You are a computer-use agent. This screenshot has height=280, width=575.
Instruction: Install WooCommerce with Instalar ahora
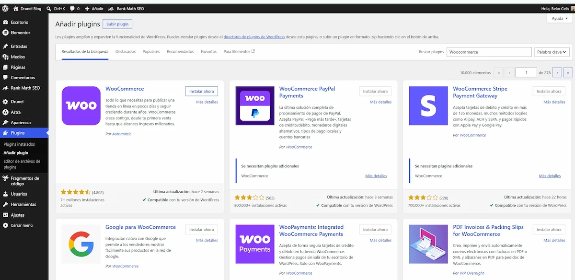pos(201,91)
